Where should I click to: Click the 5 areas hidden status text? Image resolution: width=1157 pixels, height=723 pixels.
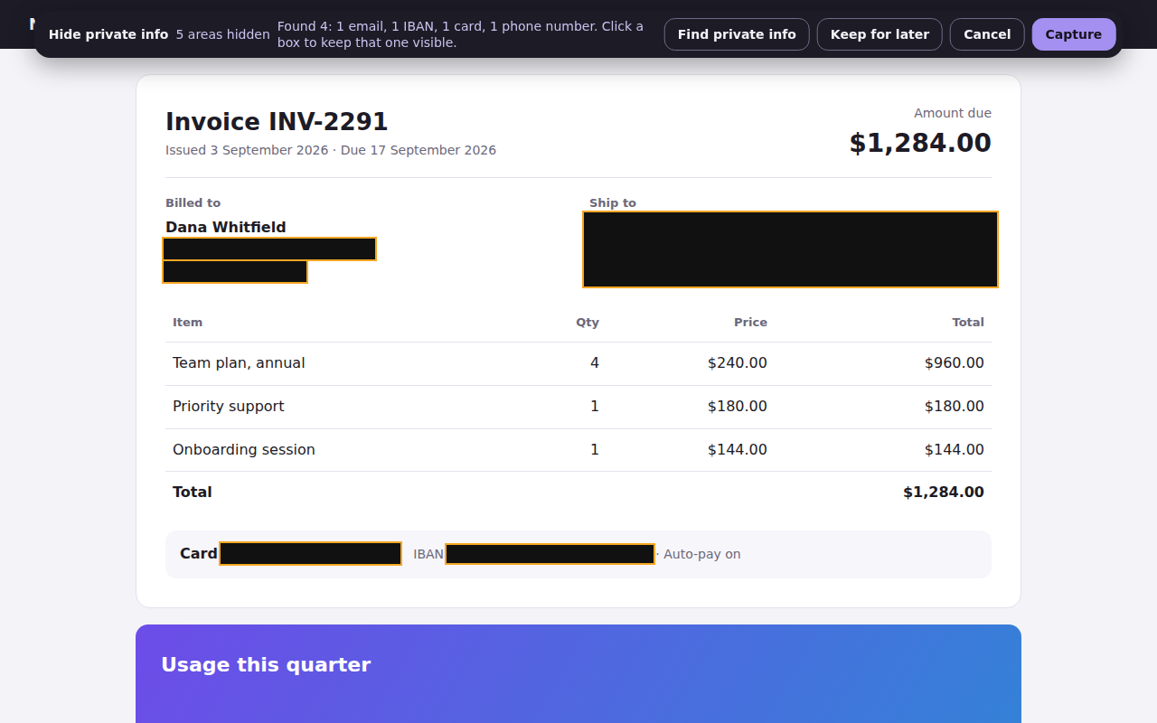tap(223, 34)
